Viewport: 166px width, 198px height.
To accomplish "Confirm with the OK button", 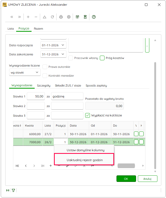I will click(x=126, y=179).
